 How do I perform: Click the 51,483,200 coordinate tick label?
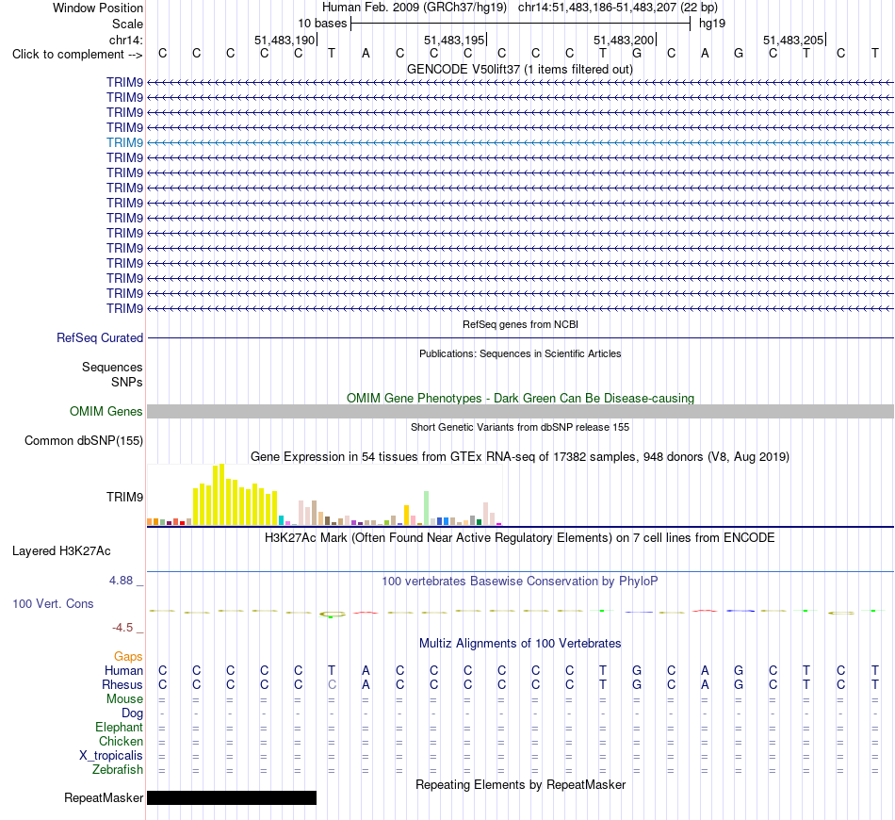[x=624, y=40]
